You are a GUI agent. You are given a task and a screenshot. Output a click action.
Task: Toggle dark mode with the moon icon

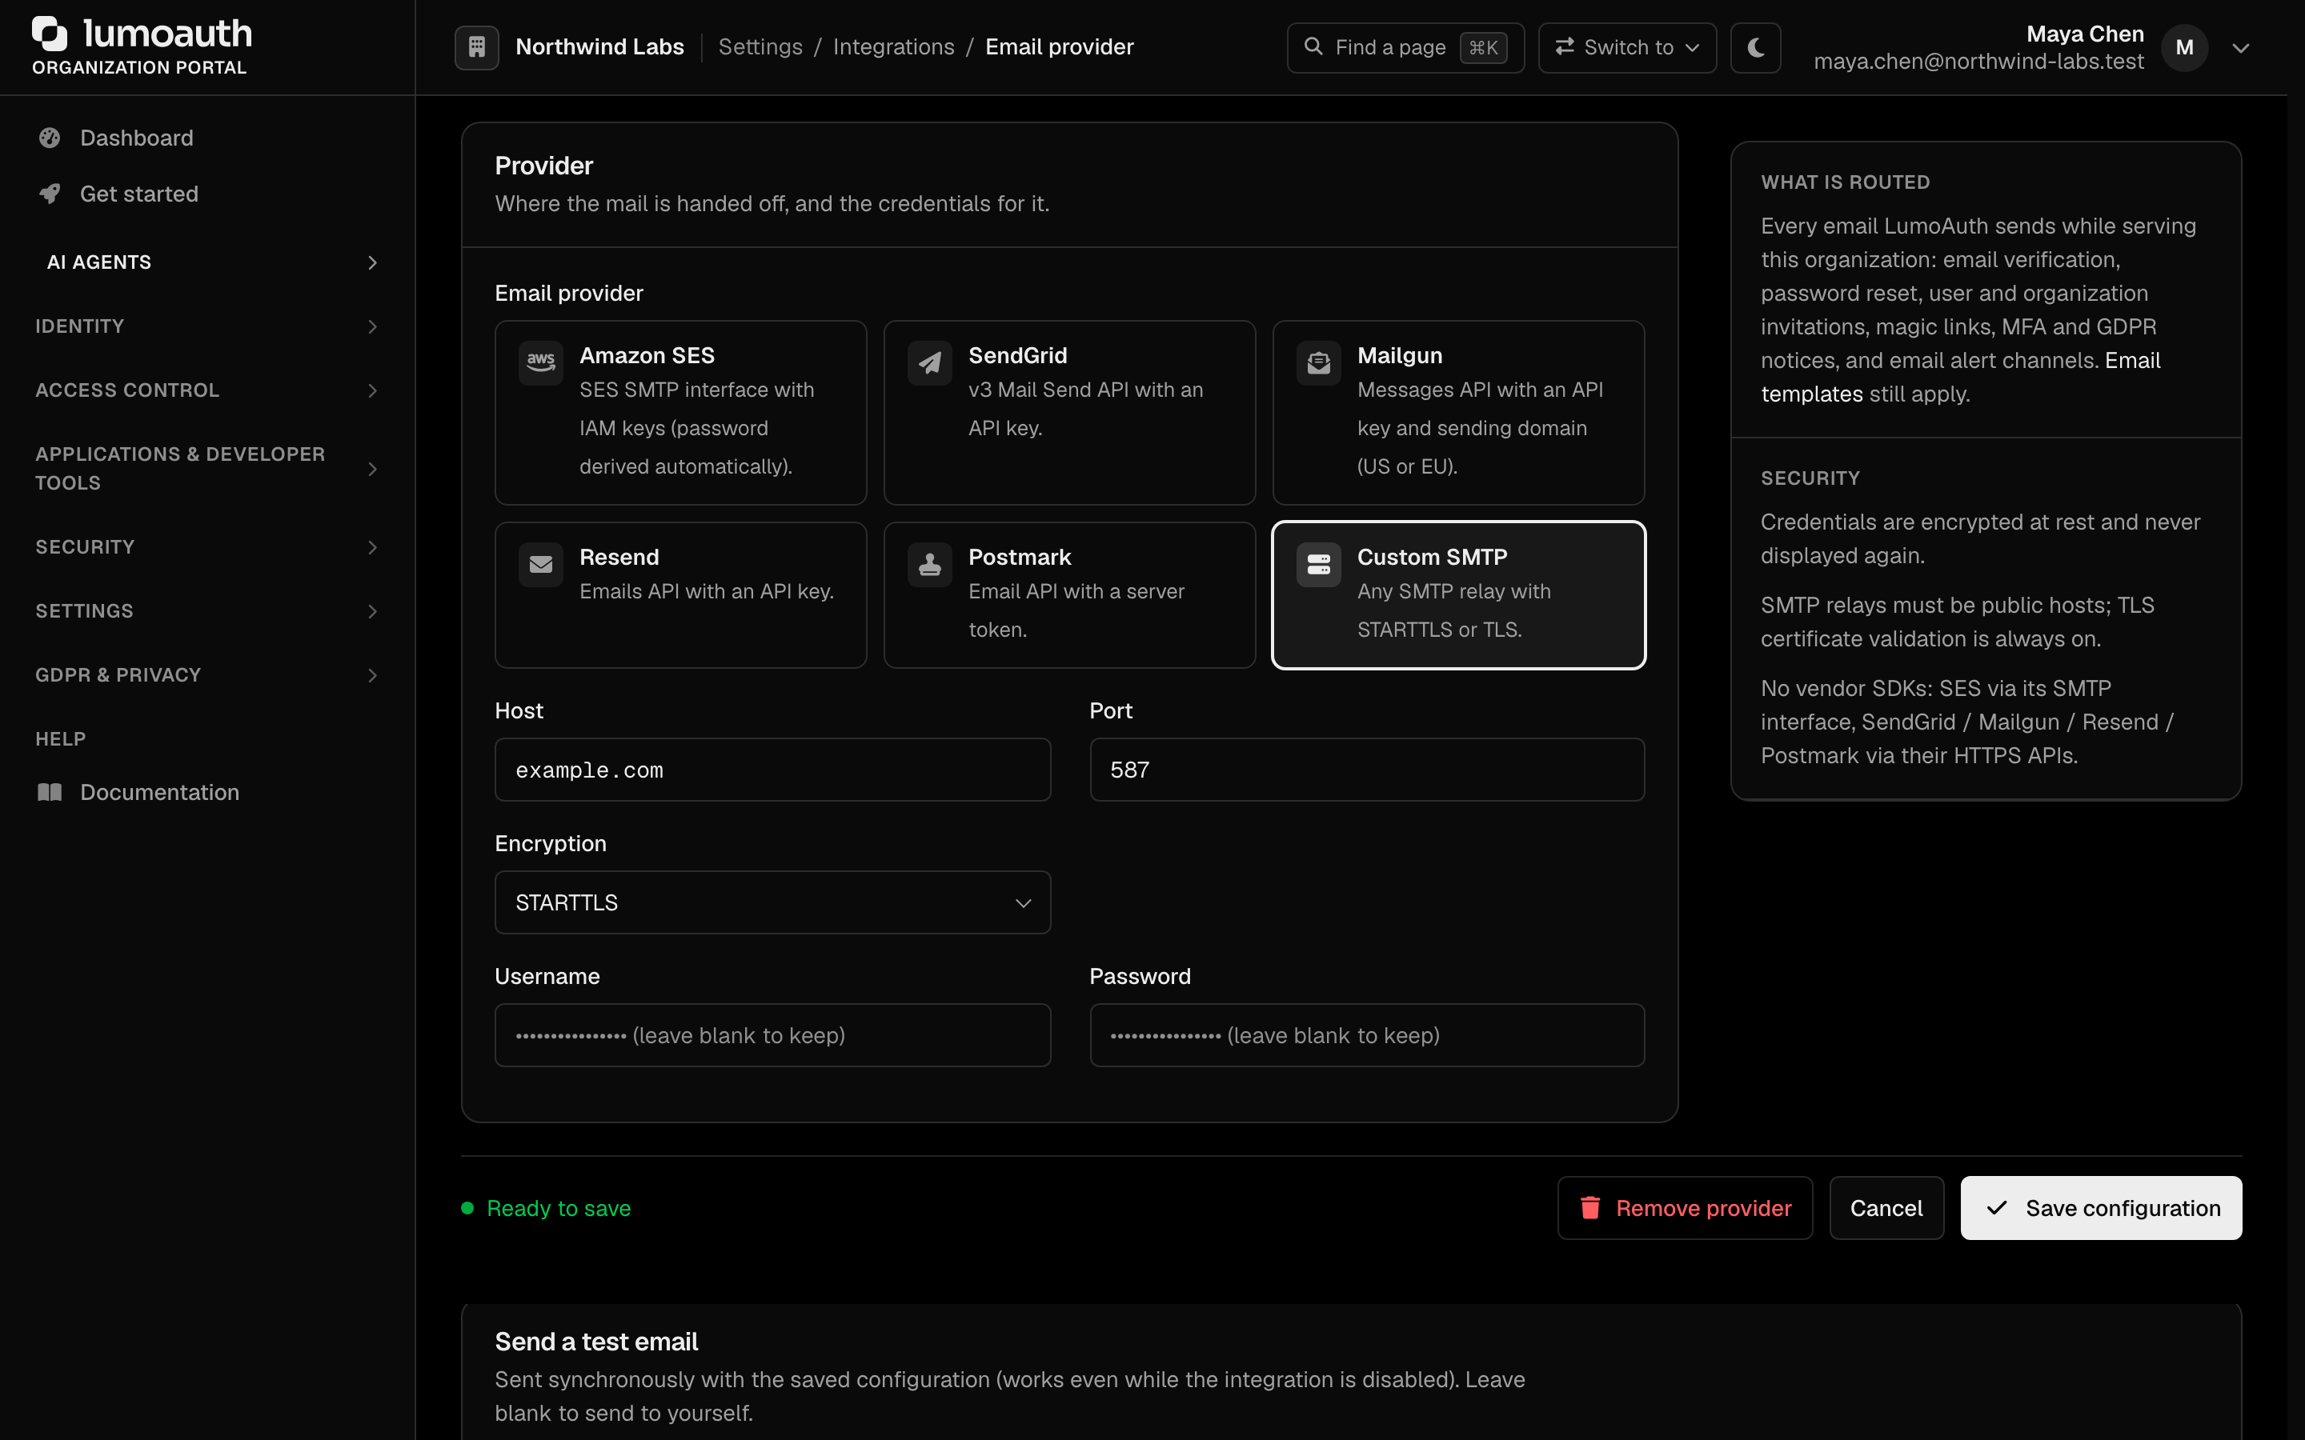coord(1755,48)
